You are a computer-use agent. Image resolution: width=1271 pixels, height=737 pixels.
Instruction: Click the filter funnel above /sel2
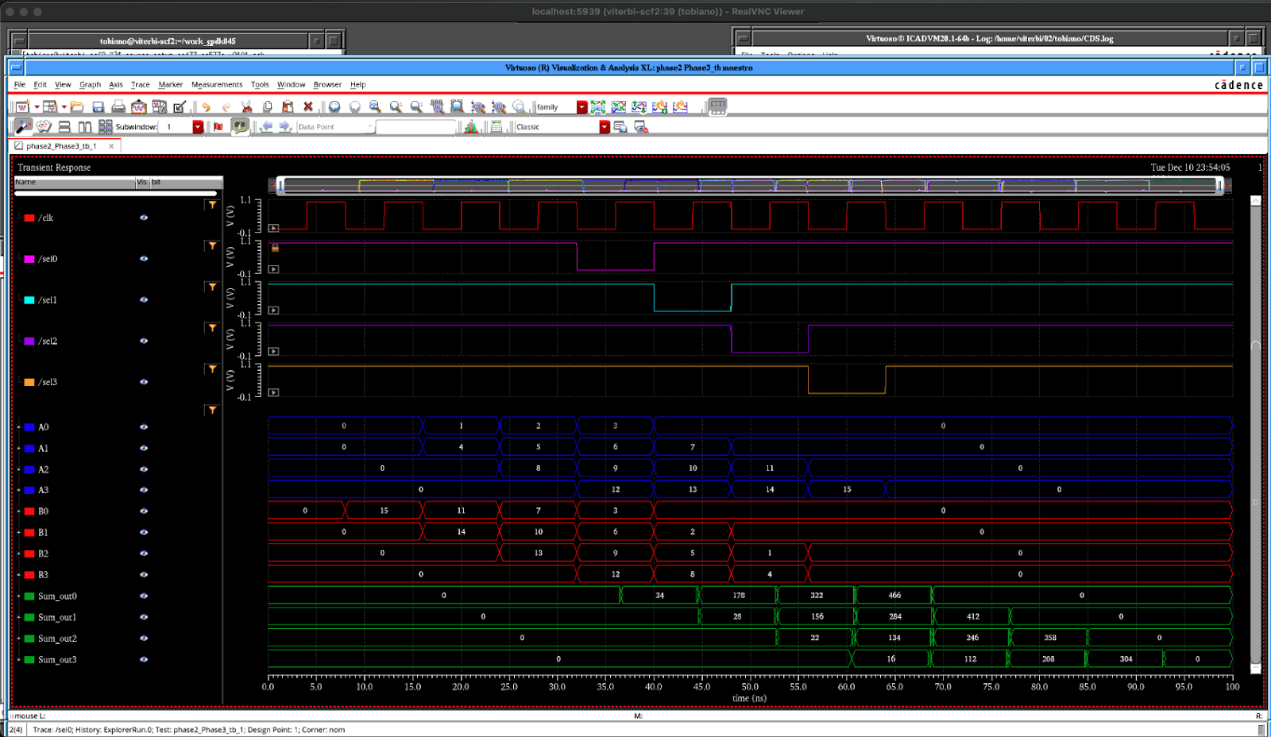[x=212, y=328]
